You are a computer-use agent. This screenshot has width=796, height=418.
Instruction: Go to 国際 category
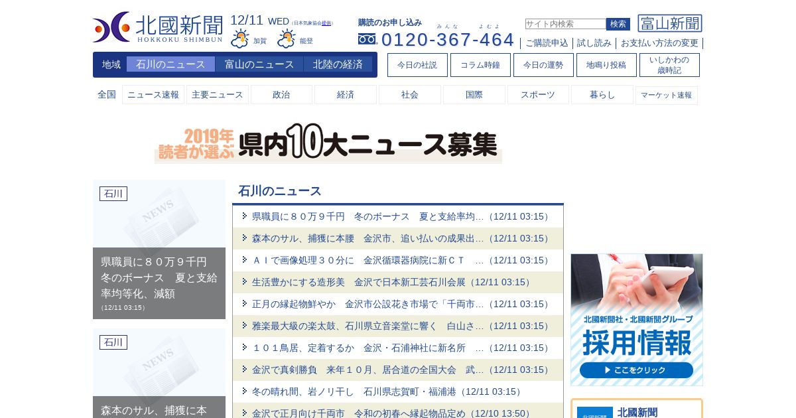[x=474, y=95]
